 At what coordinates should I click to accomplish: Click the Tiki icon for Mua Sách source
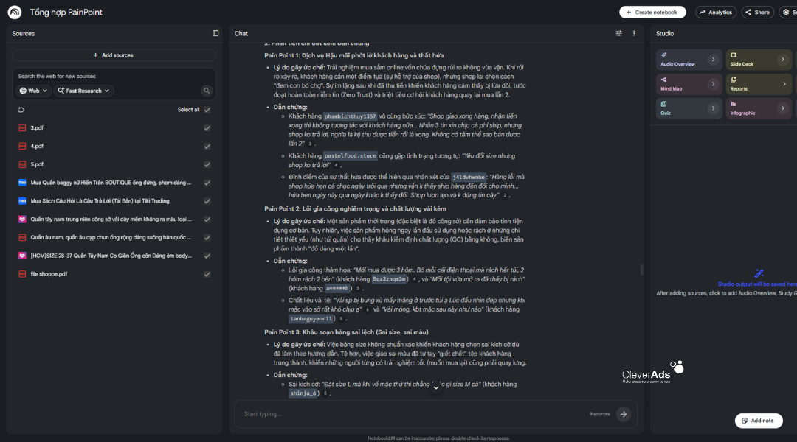click(22, 201)
